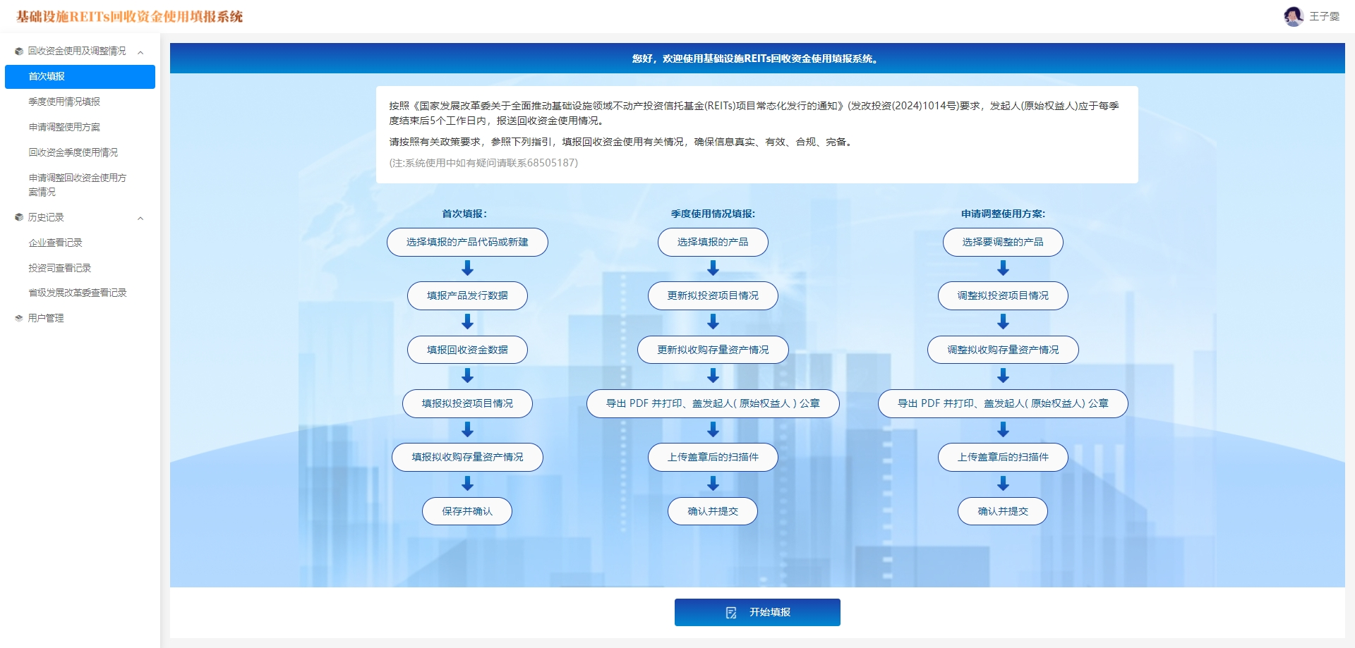
Task: Click the 历史记录 menu icon
Action: [x=19, y=217]
